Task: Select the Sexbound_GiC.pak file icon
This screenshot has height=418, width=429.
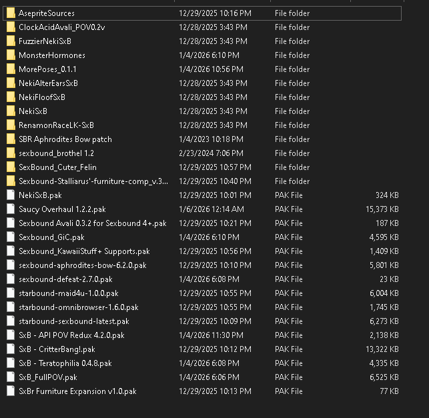Action: [11, 237]
